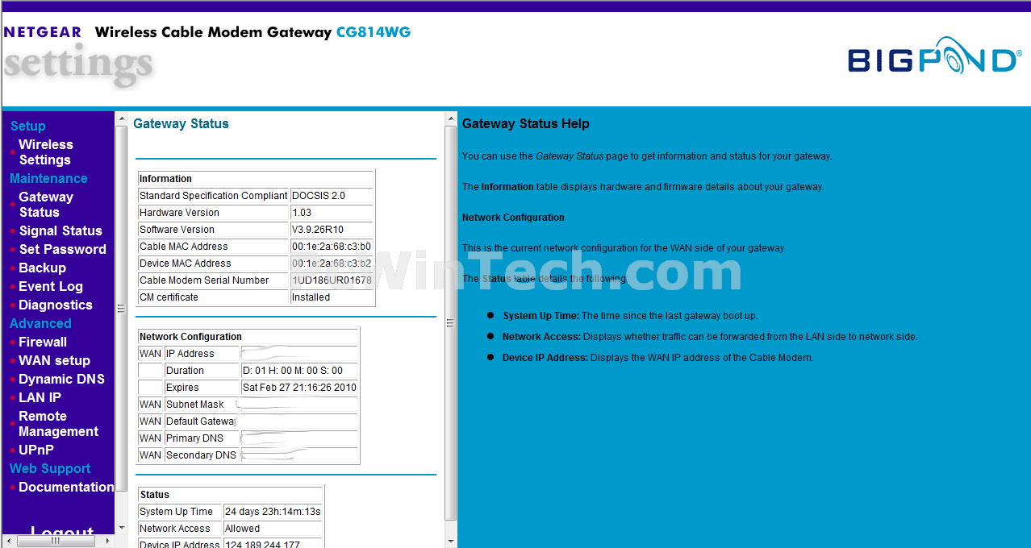Click the Device IP Address help bullet

click(657, 358)
